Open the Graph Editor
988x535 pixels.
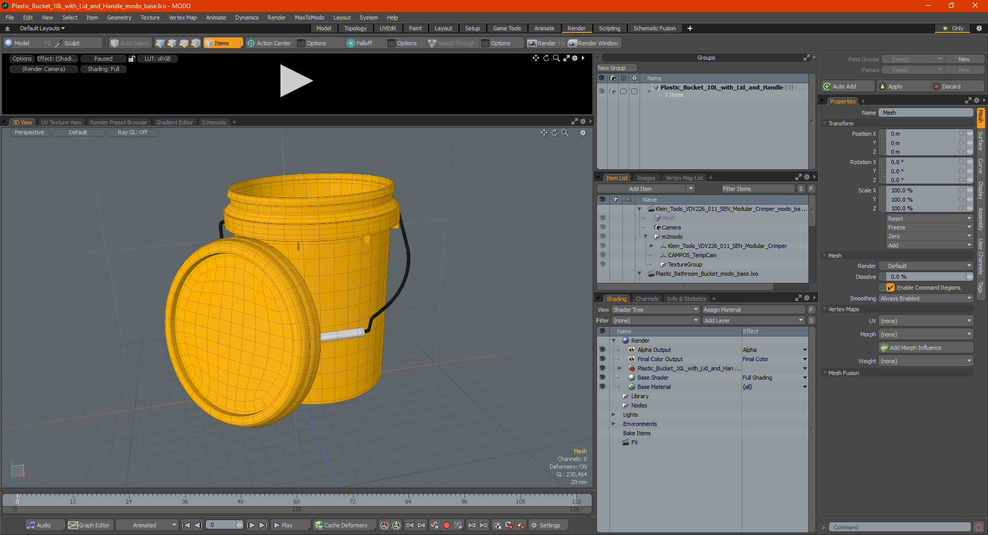90,525
